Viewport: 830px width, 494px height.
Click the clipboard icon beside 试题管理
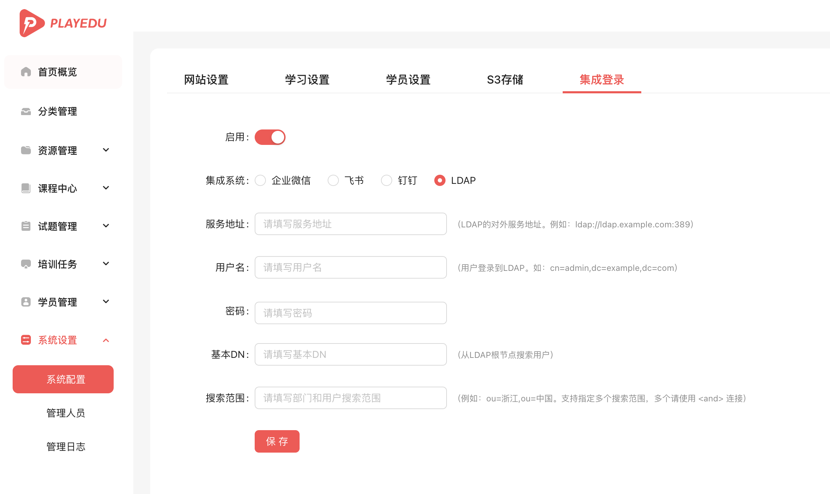tap(26, 226)
